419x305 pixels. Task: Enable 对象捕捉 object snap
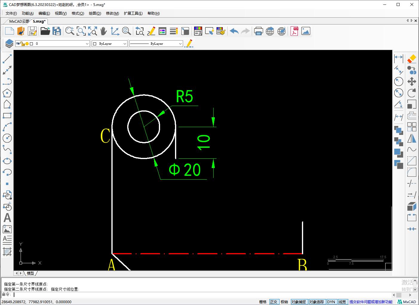[x=299, y=301]
